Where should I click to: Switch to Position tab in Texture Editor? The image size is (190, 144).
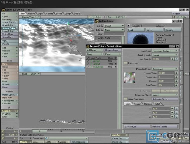click(x=137, y=104)
